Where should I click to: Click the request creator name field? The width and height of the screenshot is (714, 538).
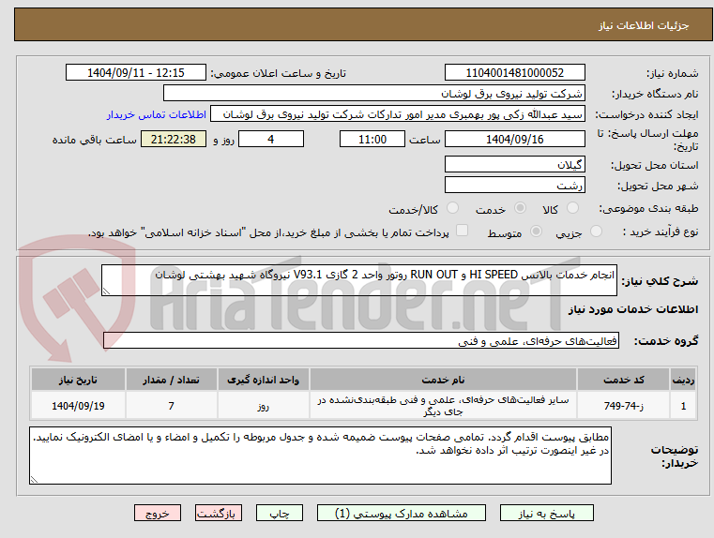coord(398,114)
